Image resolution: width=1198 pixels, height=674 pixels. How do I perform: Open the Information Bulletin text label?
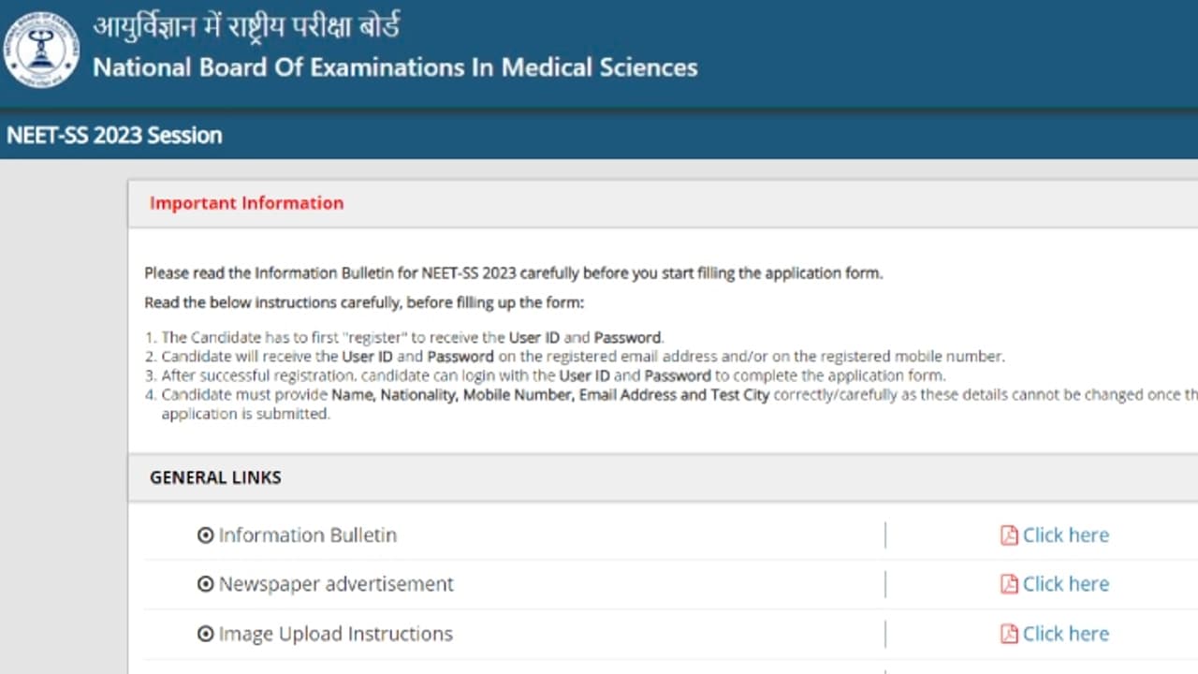click(307, 535)
